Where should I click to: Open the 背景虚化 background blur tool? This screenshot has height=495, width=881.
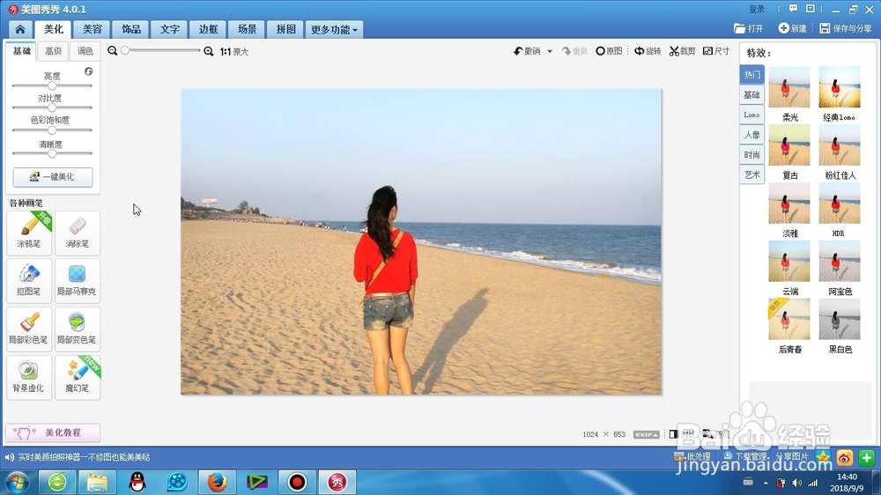(29, 377)
